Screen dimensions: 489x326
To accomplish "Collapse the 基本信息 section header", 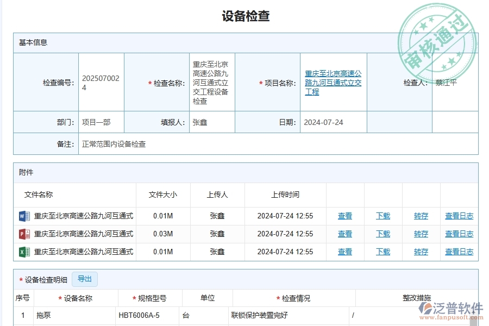I will (x=33, y=42).
